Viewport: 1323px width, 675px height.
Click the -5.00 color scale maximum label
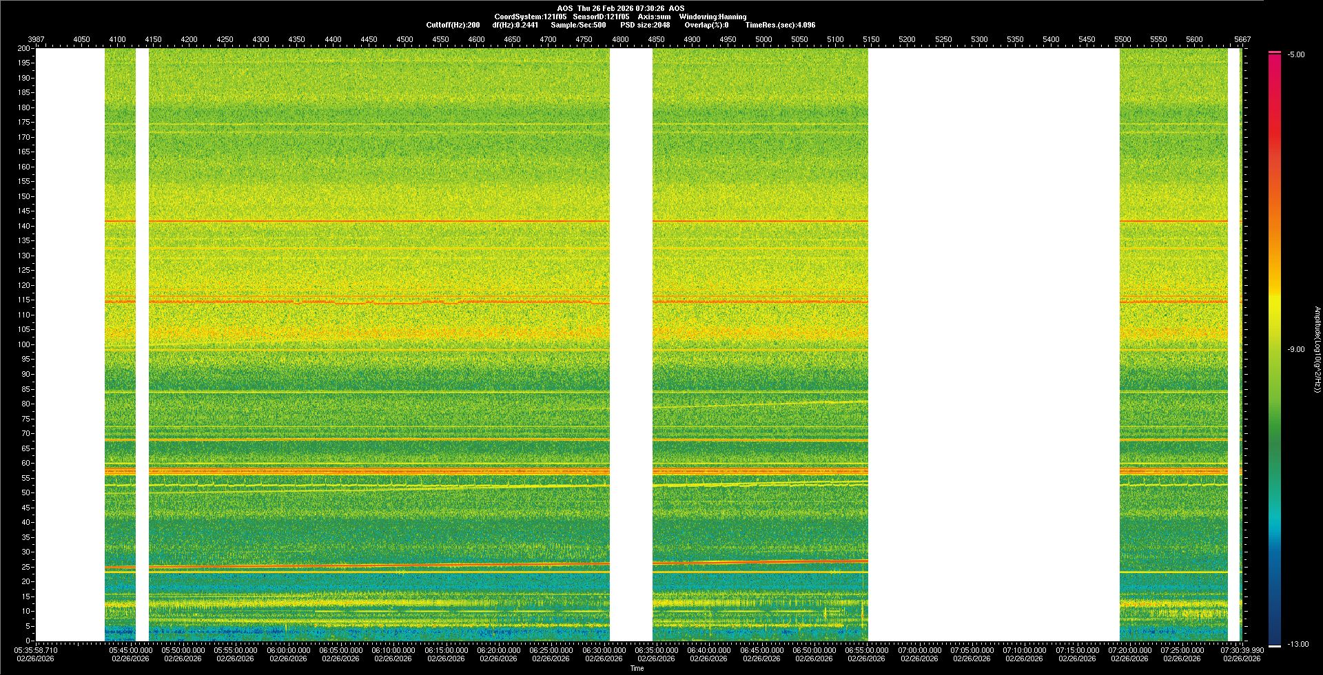click(x=1295, y=54)
